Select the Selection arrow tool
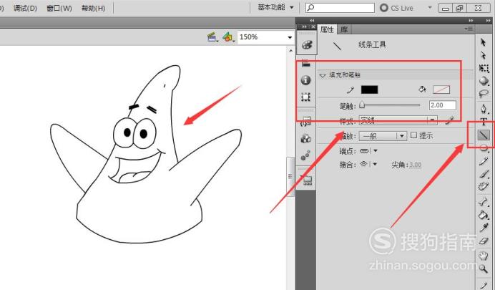495x290 pixels. [x=483, y=42]
